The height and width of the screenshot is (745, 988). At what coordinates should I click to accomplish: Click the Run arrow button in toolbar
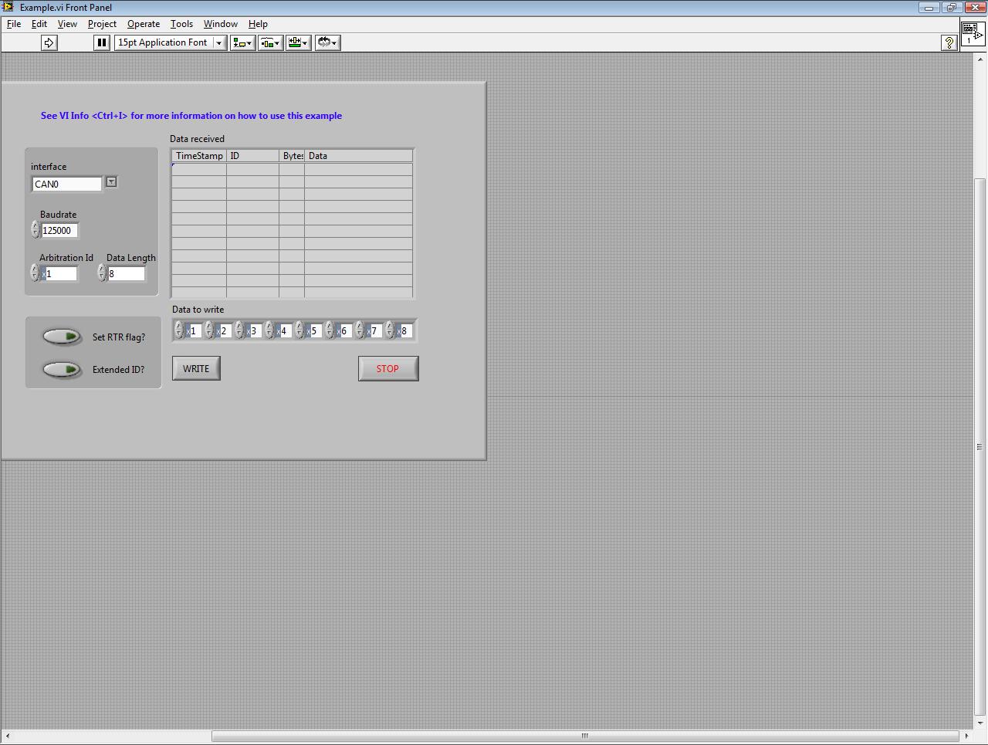point(49,42)
